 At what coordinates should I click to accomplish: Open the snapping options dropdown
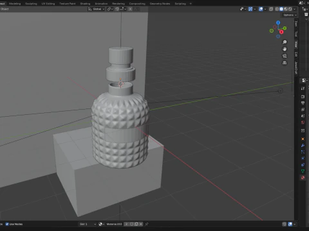tap(123, 9)
